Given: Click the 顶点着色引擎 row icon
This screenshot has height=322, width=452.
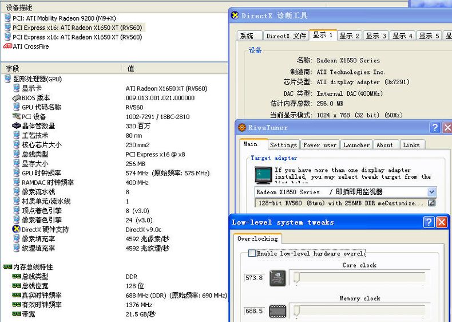Looking at the screenshot, I should tap(17, 210).
